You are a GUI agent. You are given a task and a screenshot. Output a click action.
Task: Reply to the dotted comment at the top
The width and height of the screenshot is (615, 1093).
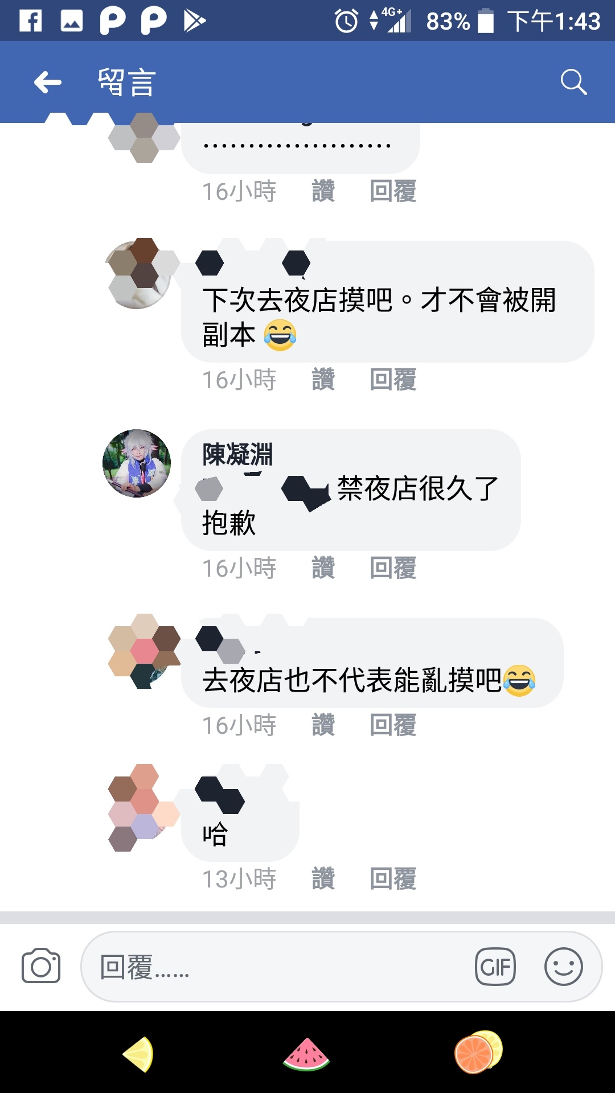[393, 191]
